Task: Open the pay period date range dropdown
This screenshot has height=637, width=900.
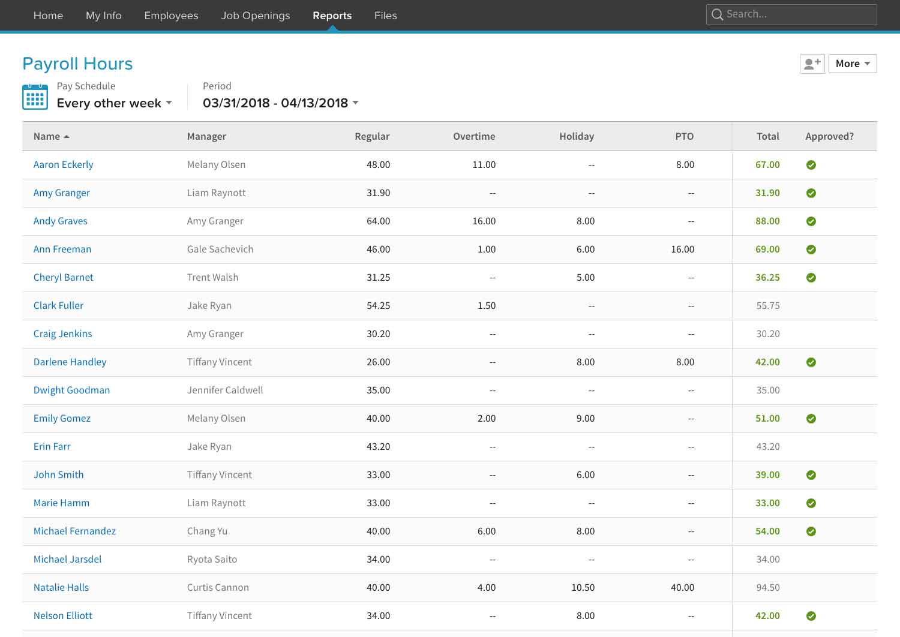Action: tap(281, 103)
